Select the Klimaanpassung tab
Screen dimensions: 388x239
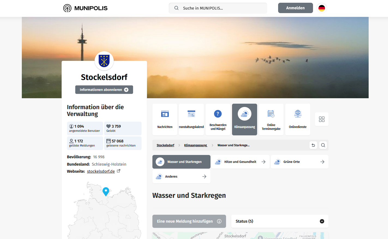[245, 119]
